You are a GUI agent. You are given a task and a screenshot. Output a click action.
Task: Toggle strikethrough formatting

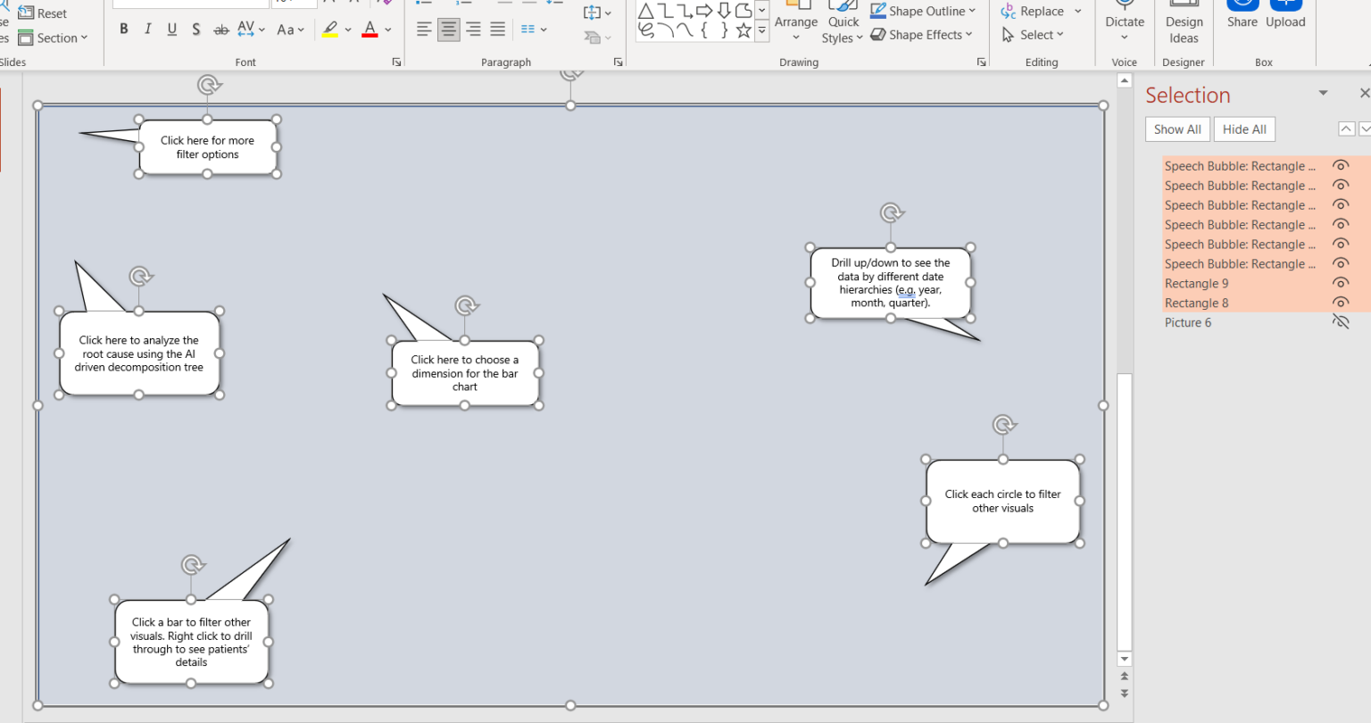221,29
